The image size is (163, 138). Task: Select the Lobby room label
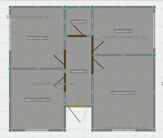click(x=78, y=71)
